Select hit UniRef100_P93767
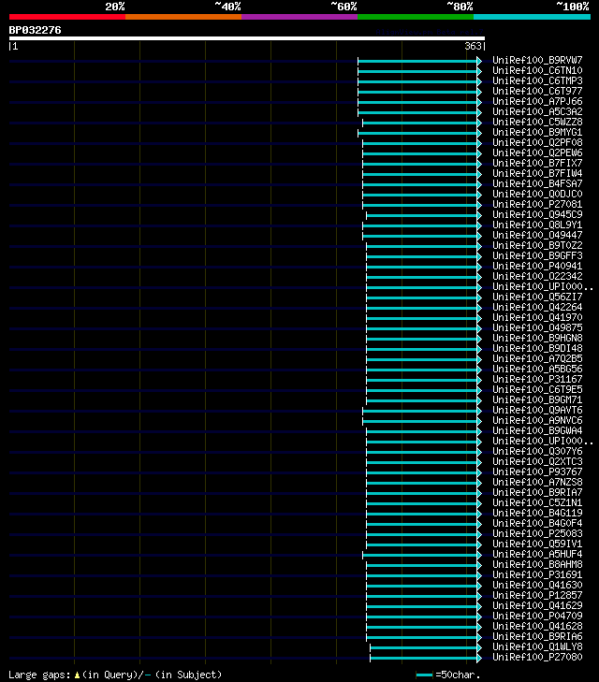The width and height of the screenshot is (599, 682). pyautogui.click(x=537, y=472)
